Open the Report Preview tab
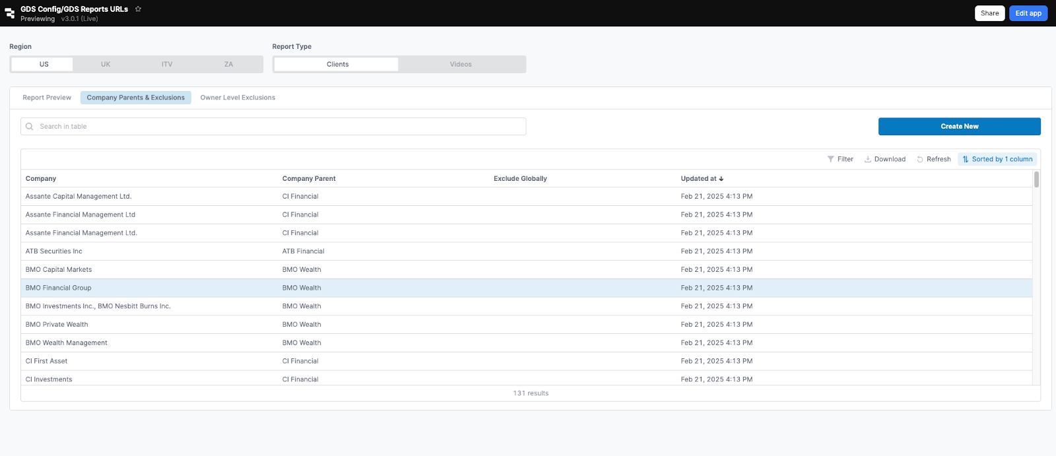This screenshot has height=456, width=1056. click(47, 98)
